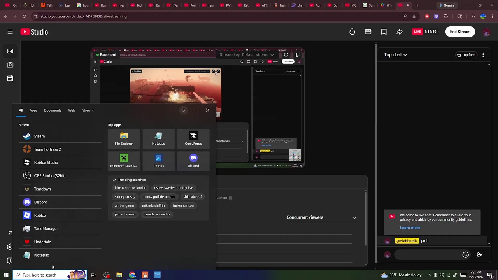This screenshot has height=280, width=498.
Task: Open the taskbar volume control
Action: (442, 275)
